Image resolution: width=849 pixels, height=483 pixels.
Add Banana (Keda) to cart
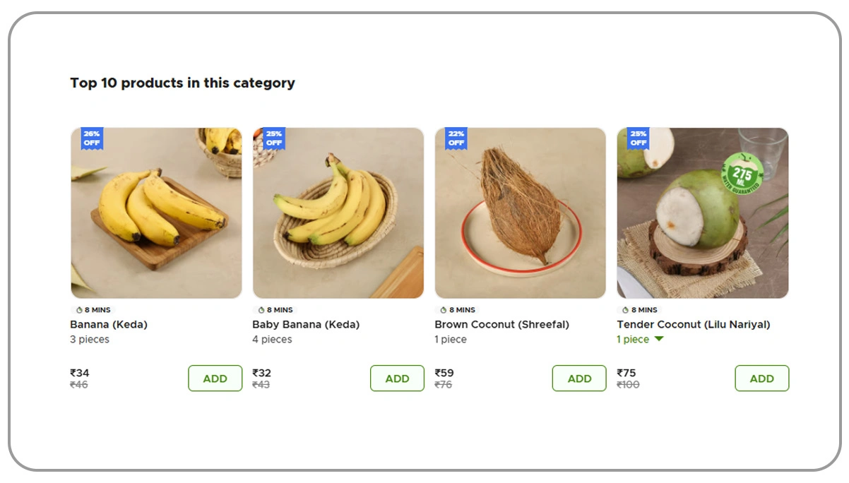click(215, 378)
